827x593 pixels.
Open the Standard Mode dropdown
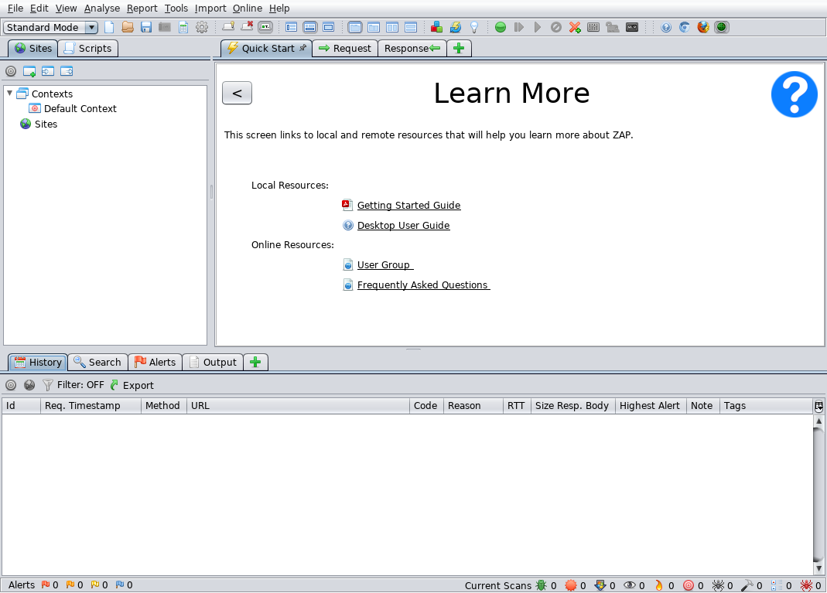click(51, 27)
